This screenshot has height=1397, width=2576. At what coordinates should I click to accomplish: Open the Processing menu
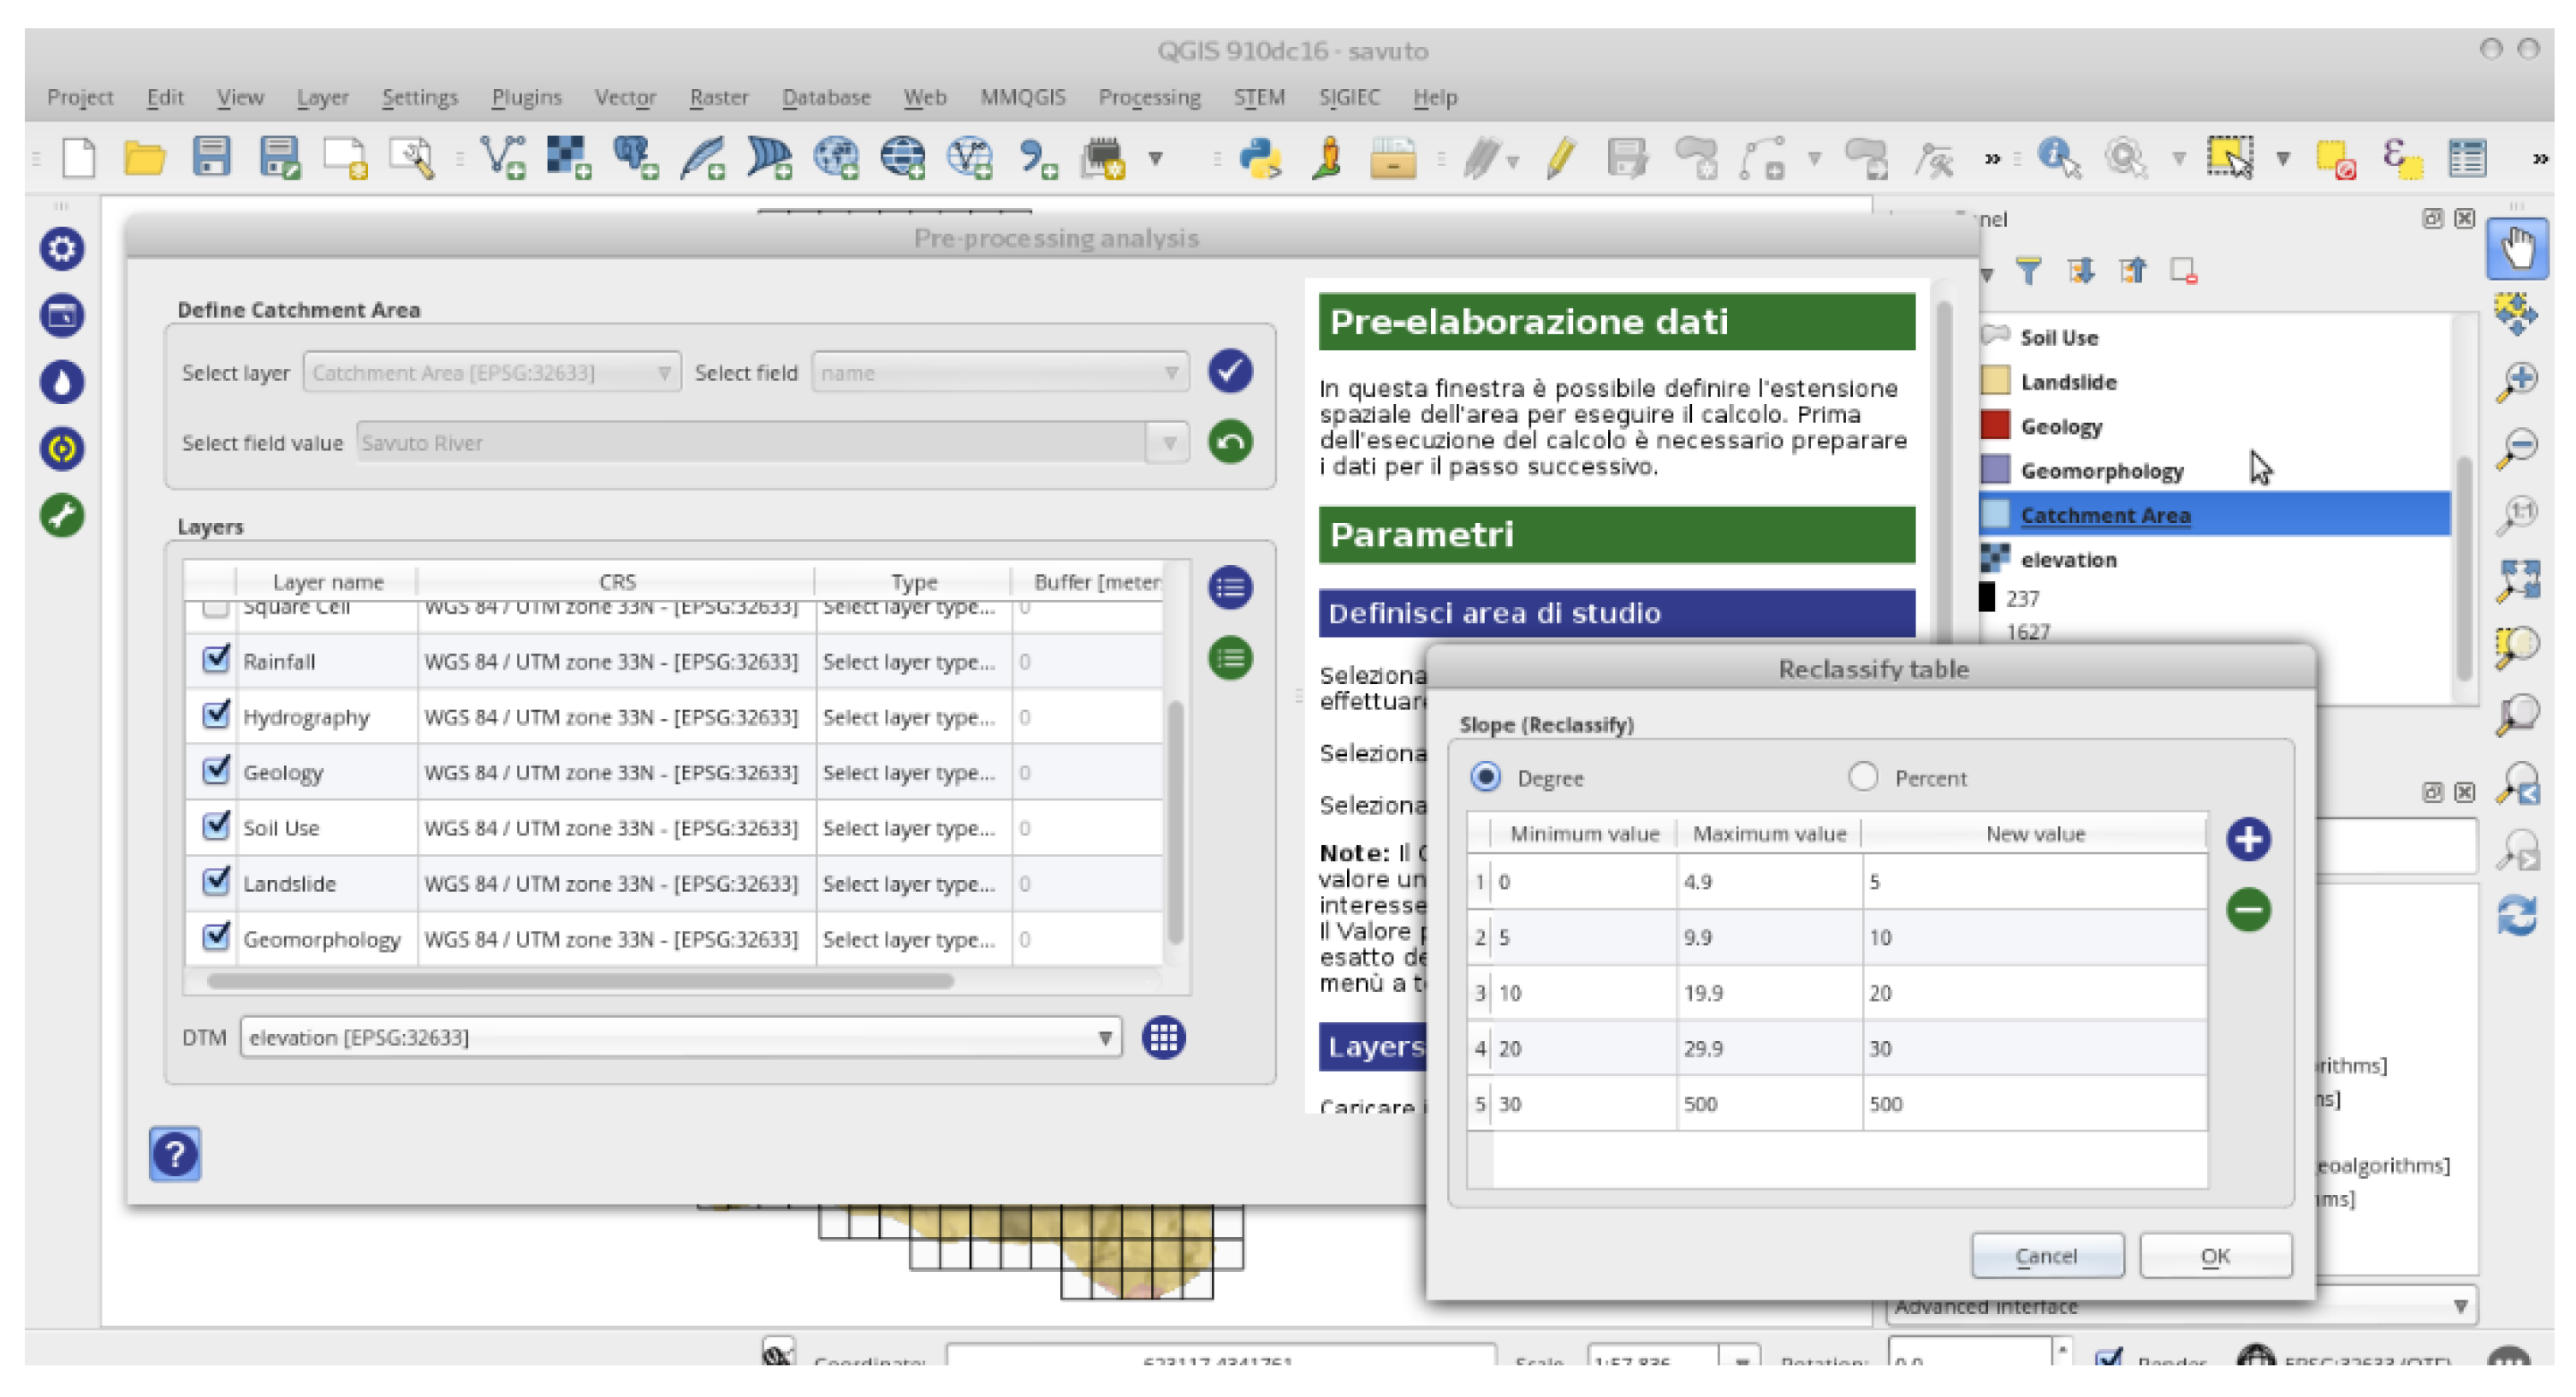pos(1149,97)
